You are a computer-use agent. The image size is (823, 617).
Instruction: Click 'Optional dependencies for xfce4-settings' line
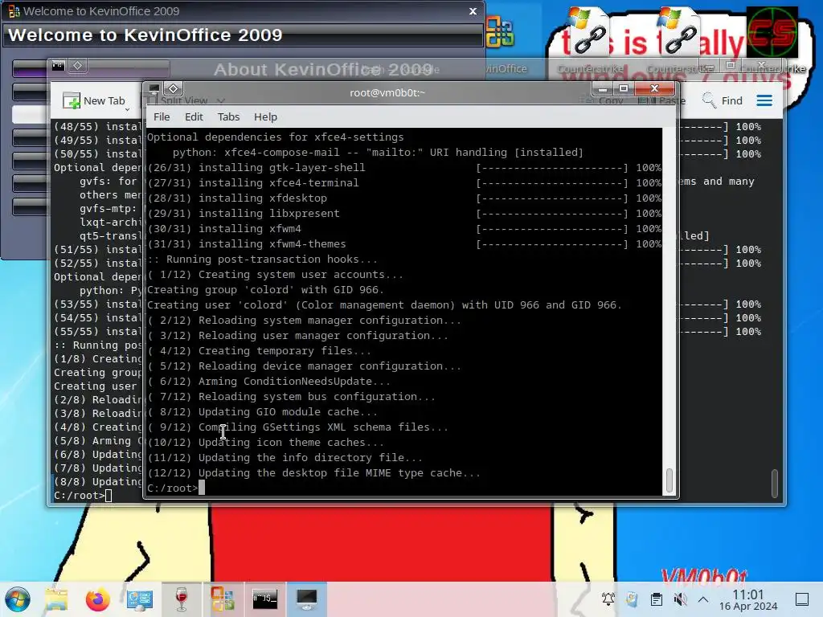point(275,137)
